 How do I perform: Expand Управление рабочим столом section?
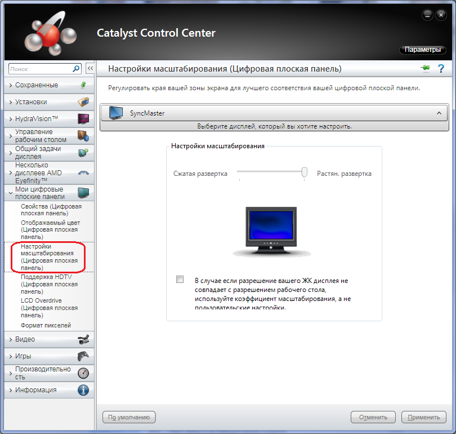(x=11, y=136)
